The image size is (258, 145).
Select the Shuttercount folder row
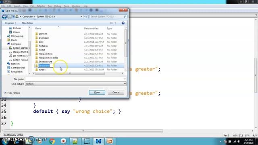pos(79,62)
